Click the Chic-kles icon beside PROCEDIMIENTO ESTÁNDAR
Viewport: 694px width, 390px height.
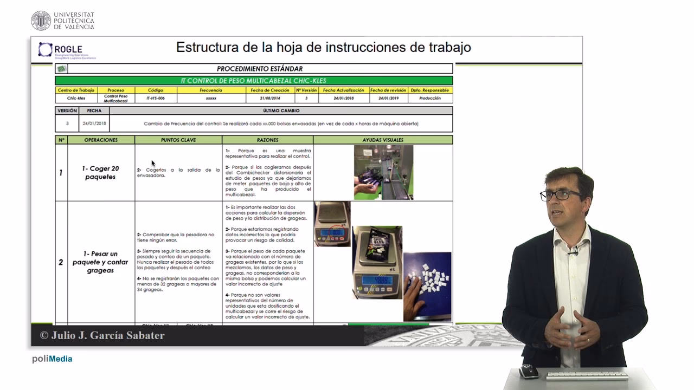point(61,68)
